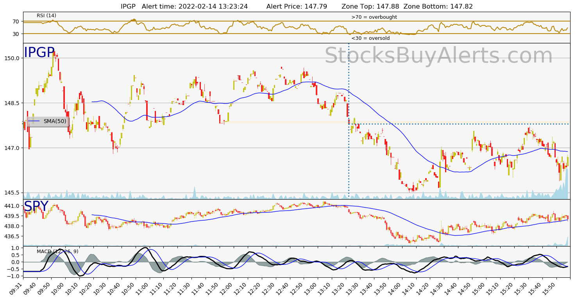Click the 14:00 time axis label
Viewport: 576px width, 300px height.
[395, 287]
